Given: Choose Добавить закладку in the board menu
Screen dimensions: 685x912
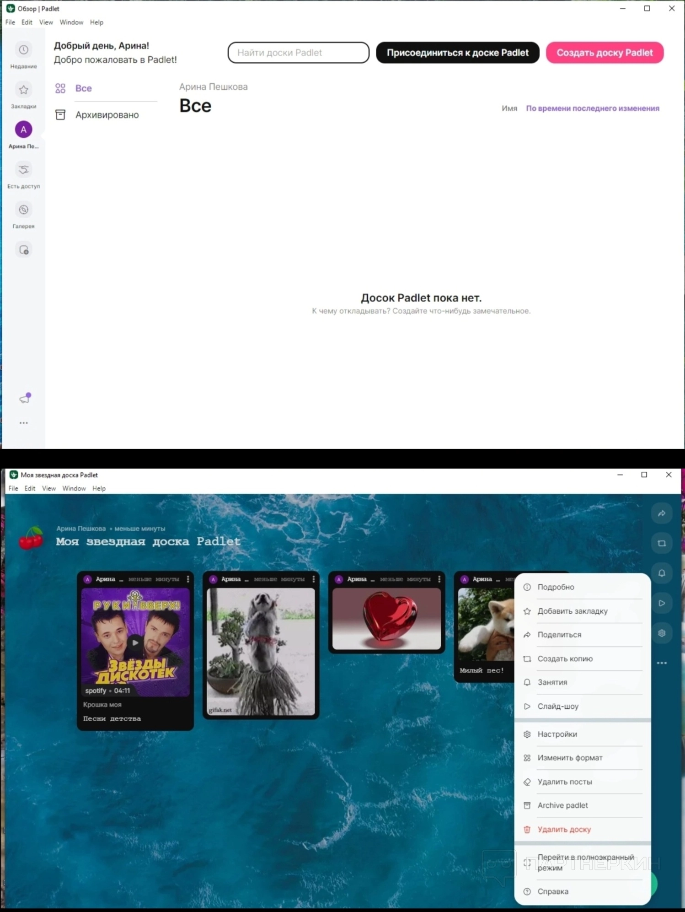Looking at the screenshot, I should click(x=583, y=611).
